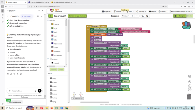Zoom out of the blocks workspace
Screen dimensions: 195x110
coord(190,90)
